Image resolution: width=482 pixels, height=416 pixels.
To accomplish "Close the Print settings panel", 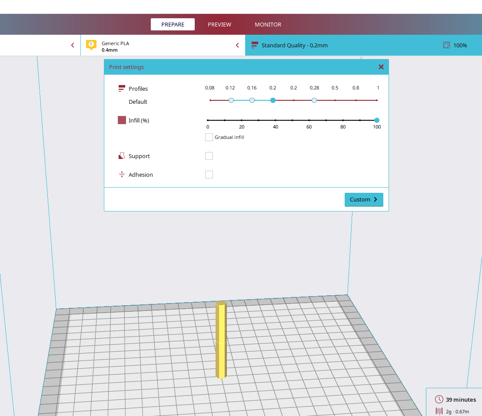I will (381, 67).
